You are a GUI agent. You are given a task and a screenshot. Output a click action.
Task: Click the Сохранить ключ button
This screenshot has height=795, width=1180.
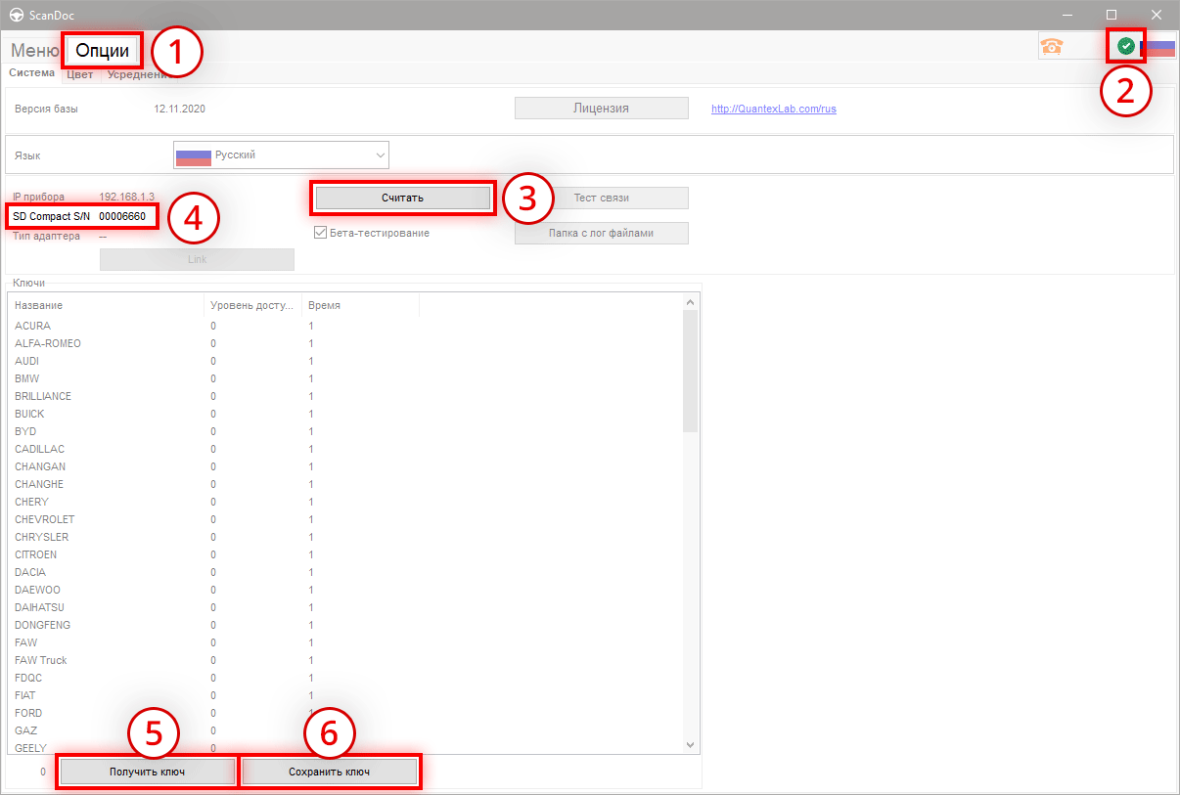click(x=330, y=772)
